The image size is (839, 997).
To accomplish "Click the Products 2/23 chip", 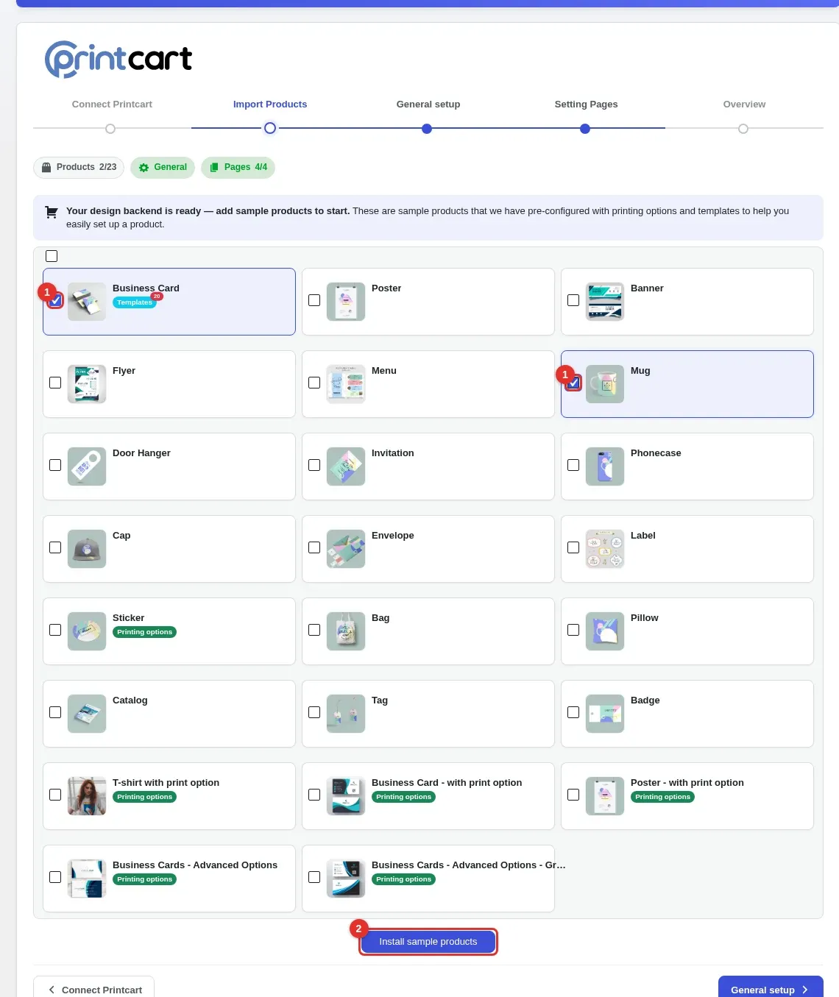I will point(79,168).
